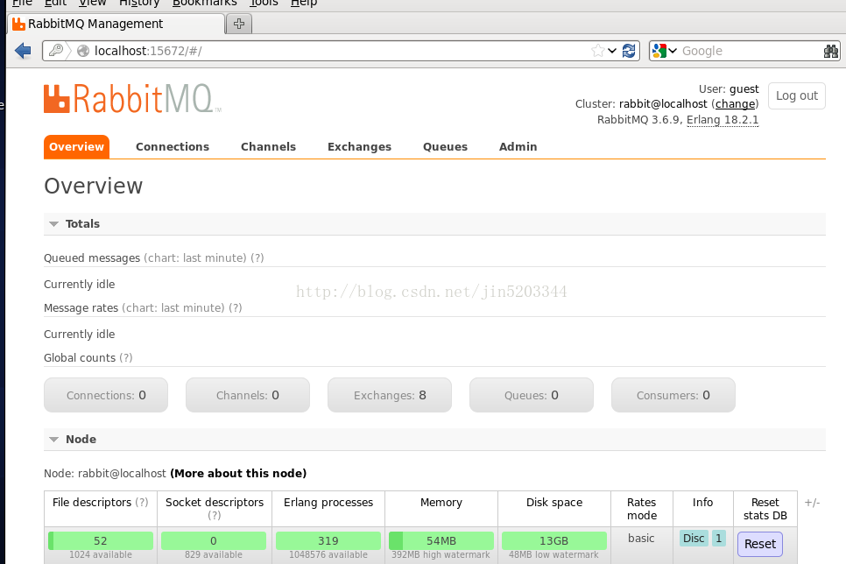Open help for File descriptors column
The image size is (846, 564).
click(x=141, y=503)
